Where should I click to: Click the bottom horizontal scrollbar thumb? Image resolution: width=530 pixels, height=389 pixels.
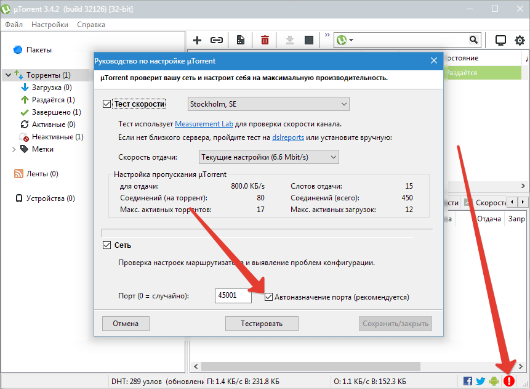(x=311, y=366)
